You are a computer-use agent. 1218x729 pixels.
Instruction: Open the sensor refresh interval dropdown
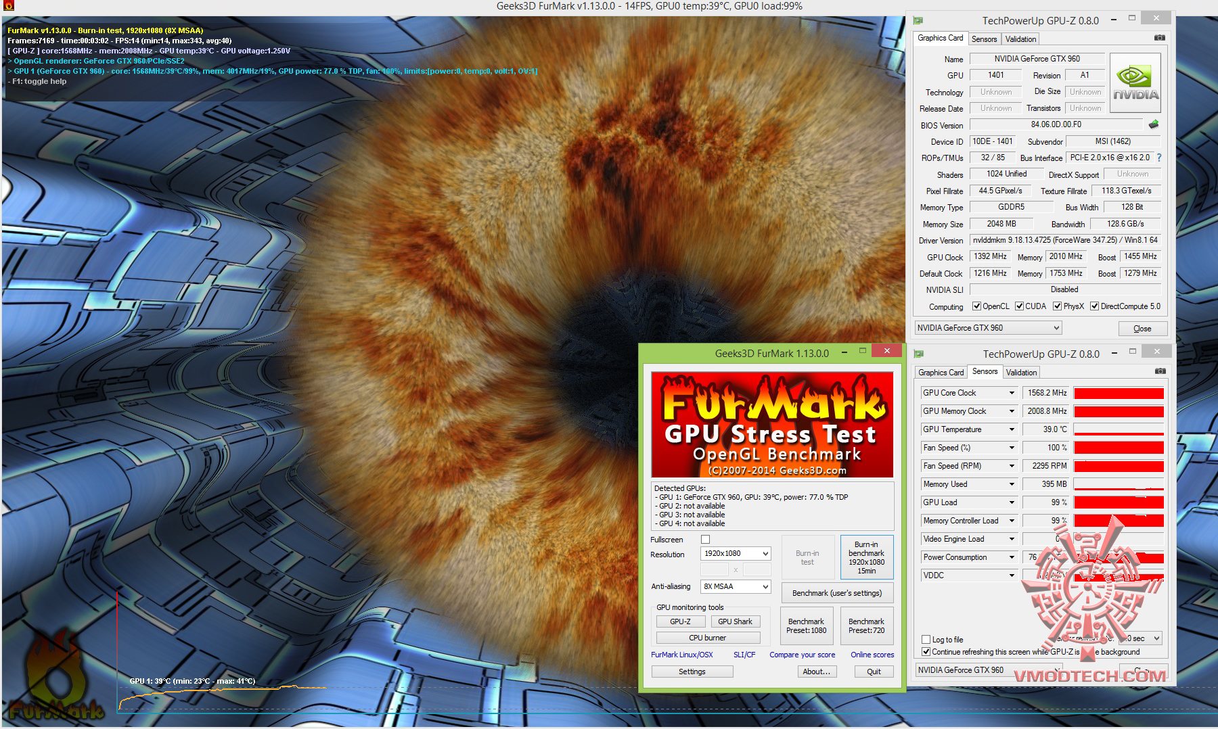(x=1140, y=638)
